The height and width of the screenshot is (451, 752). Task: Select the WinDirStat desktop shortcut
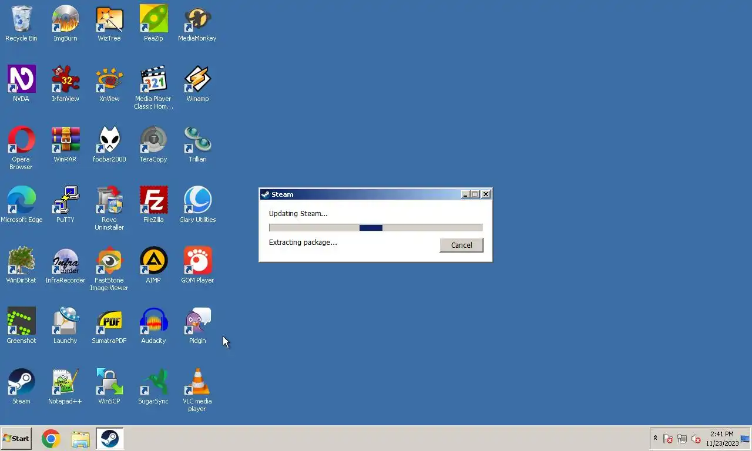tap(21, 265)
